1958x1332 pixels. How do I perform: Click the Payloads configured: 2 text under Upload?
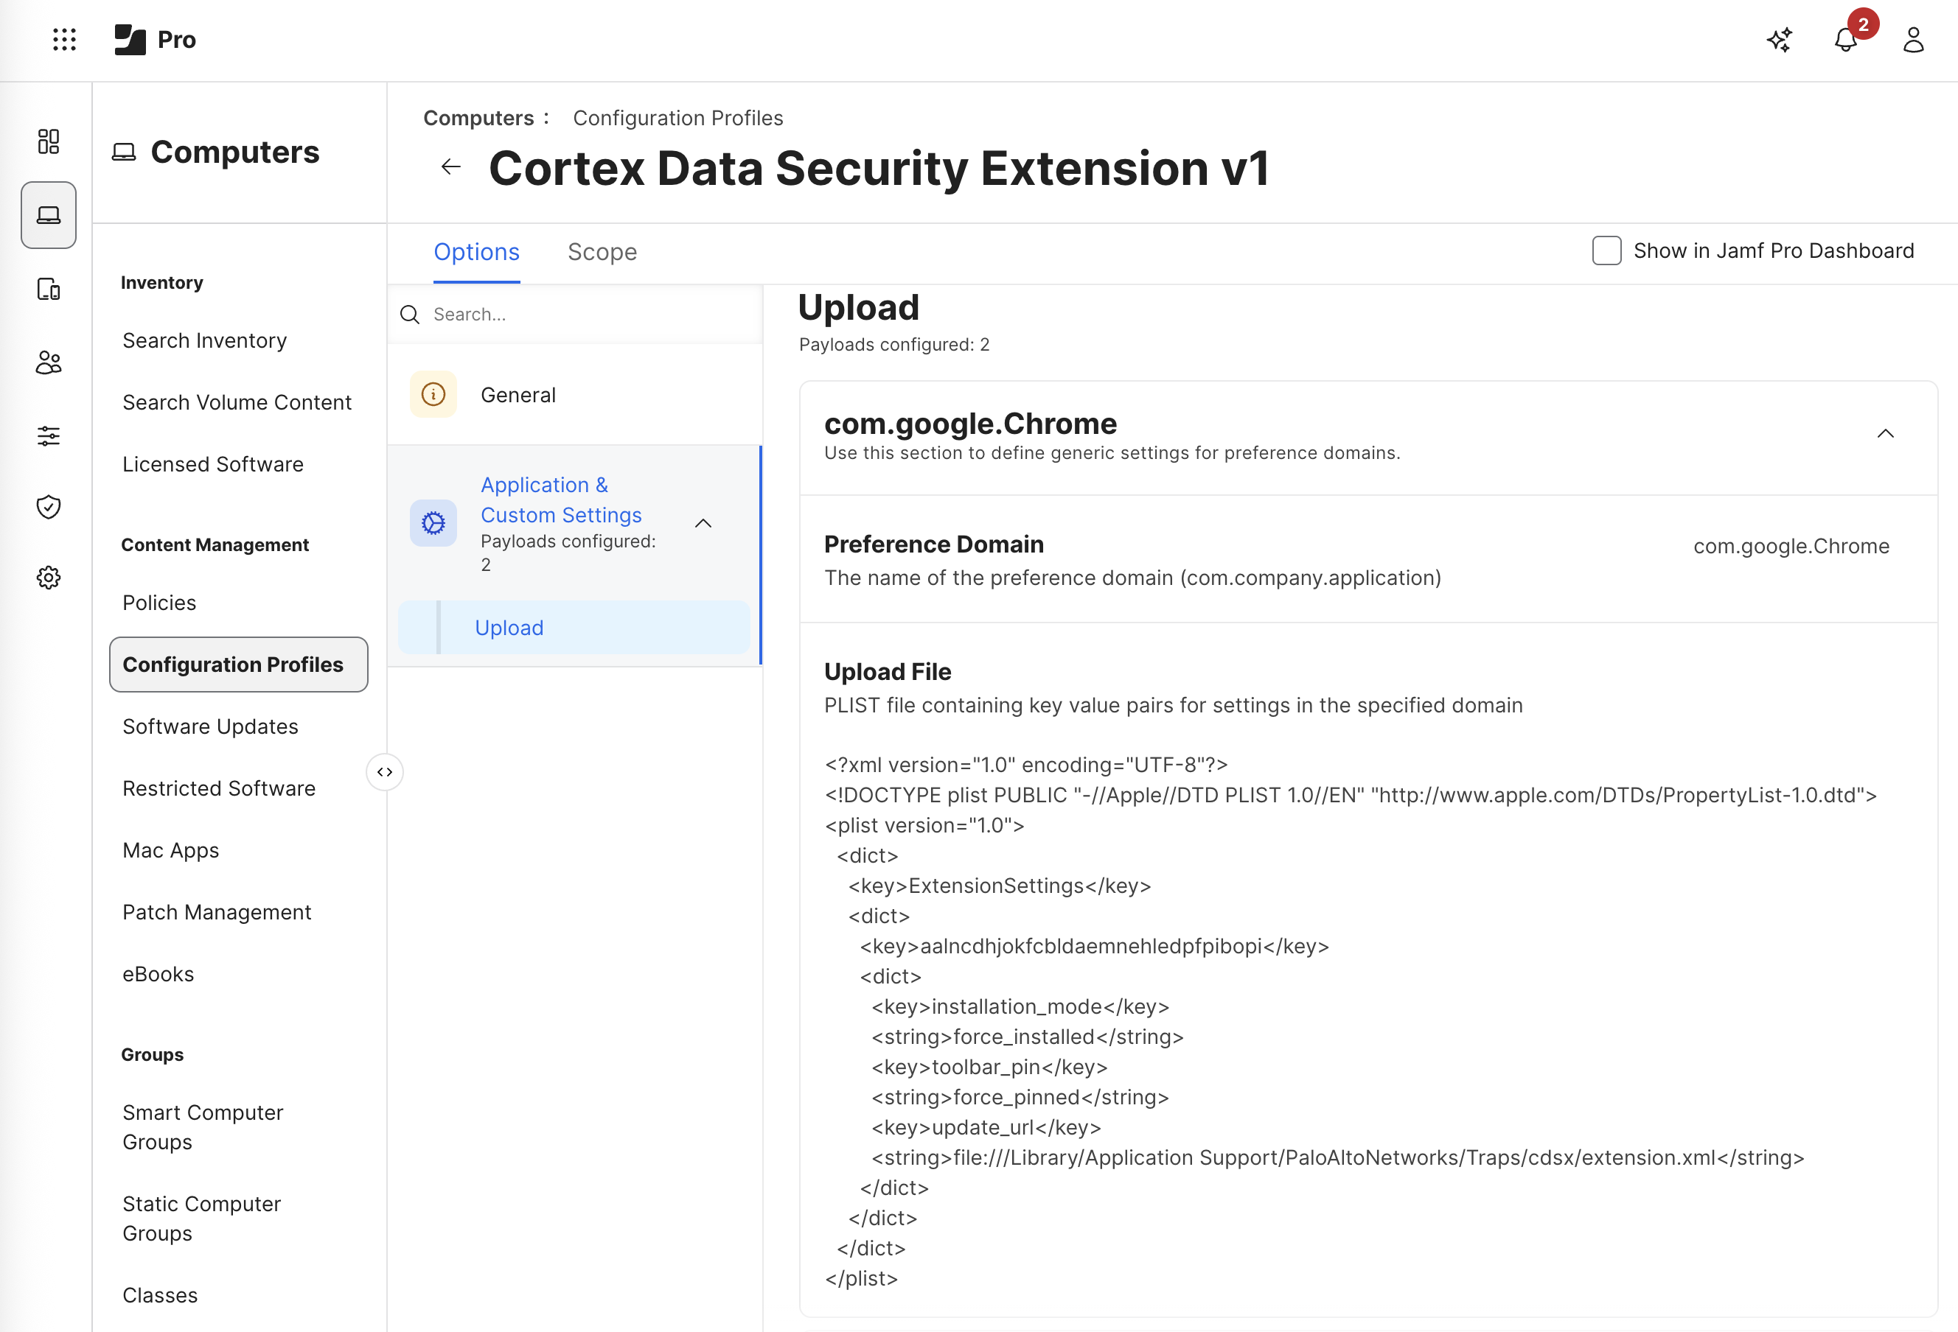point(894,346)
